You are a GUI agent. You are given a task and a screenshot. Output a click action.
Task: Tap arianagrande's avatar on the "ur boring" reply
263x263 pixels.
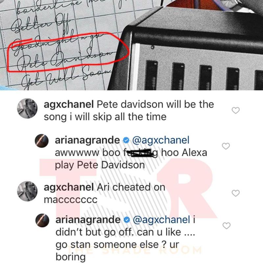[x=42, y=220]
